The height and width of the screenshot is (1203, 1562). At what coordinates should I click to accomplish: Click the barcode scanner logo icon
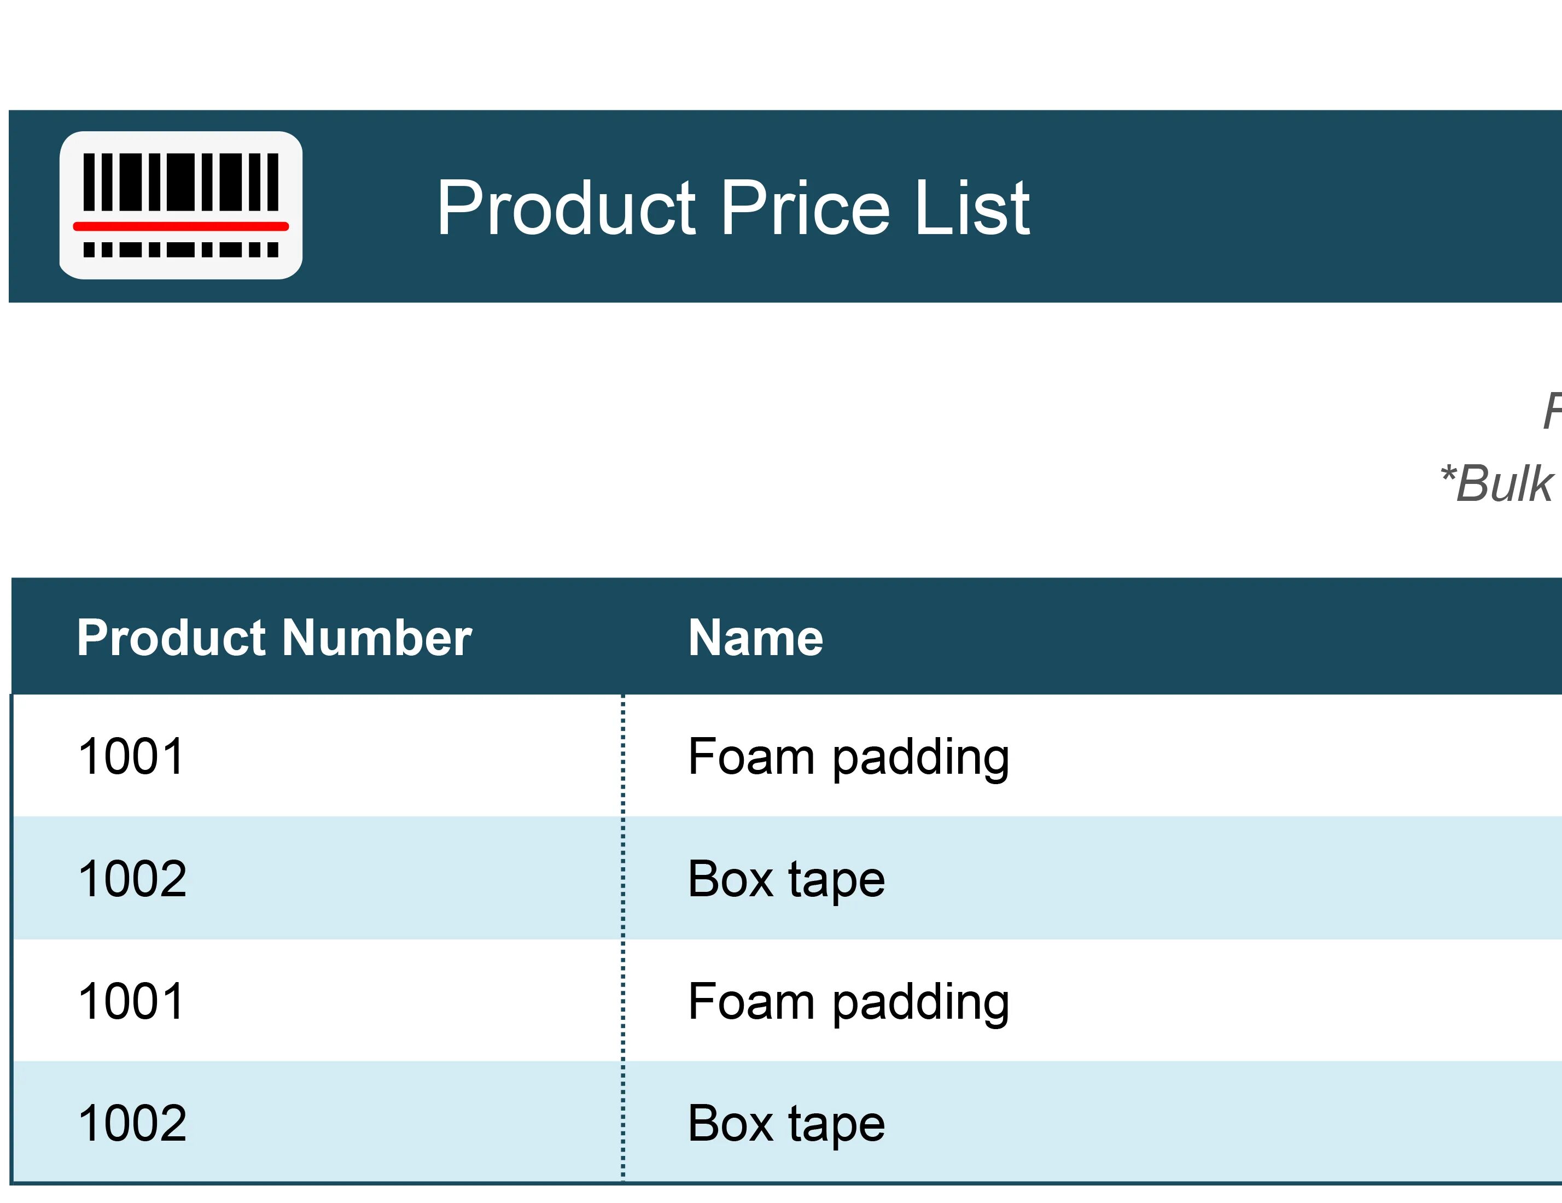pyautogui.click(x=181, y=205)
